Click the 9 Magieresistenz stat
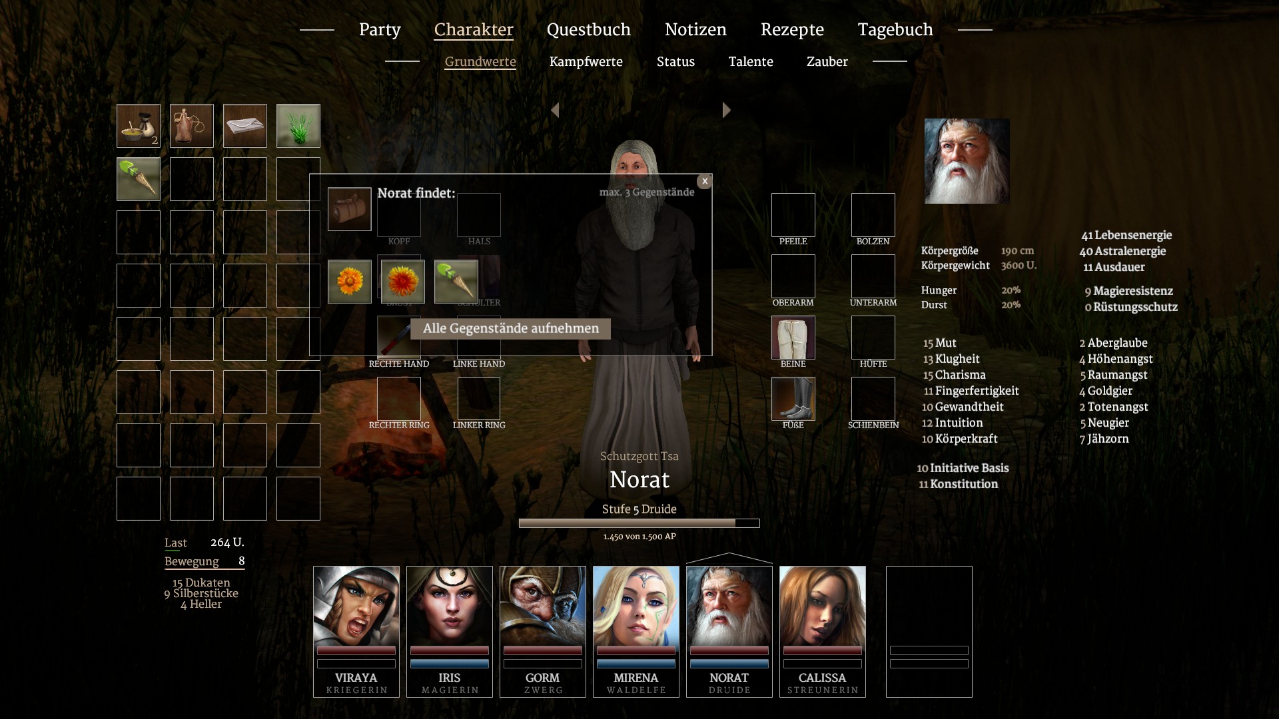Screen dimensions: 1279x719 [x=1129, y=291]
